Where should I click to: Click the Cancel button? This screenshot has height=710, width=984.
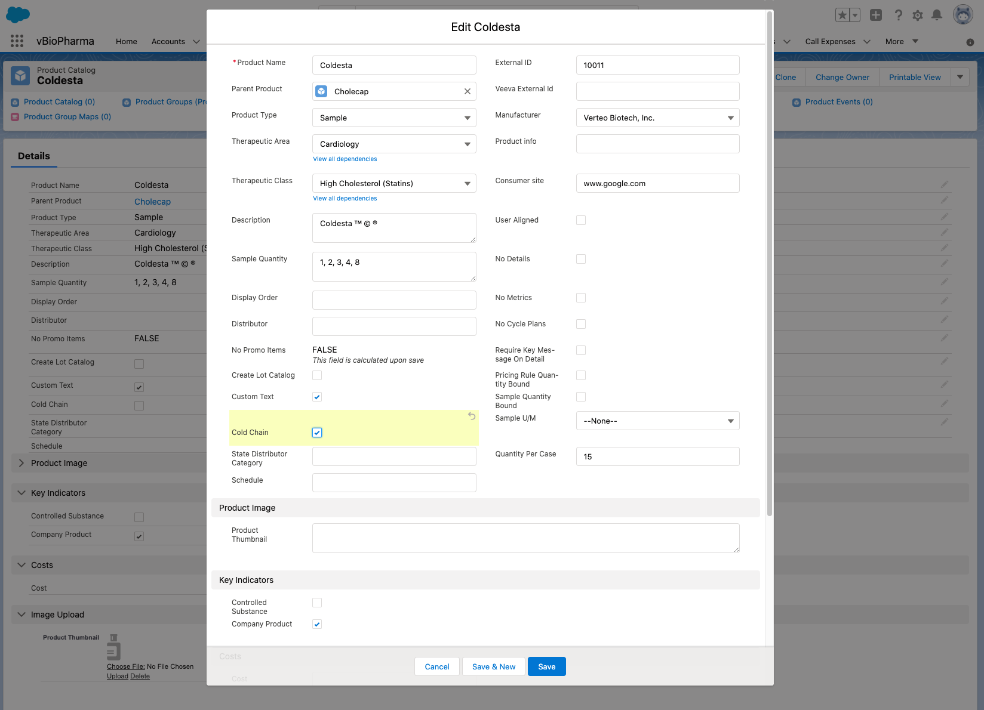coord(437,666)
